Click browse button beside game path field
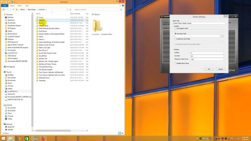The height and width of the screenshot is (141, 251). (x=222, y=36)
